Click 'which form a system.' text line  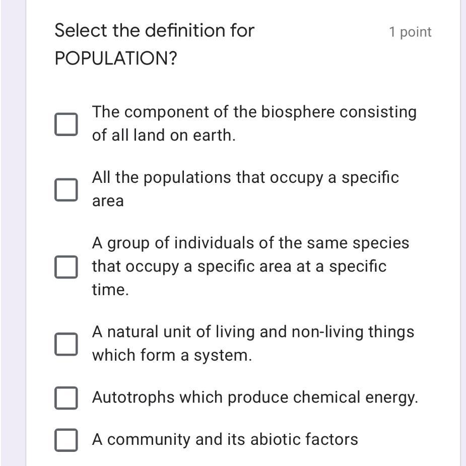pos(171,355)
